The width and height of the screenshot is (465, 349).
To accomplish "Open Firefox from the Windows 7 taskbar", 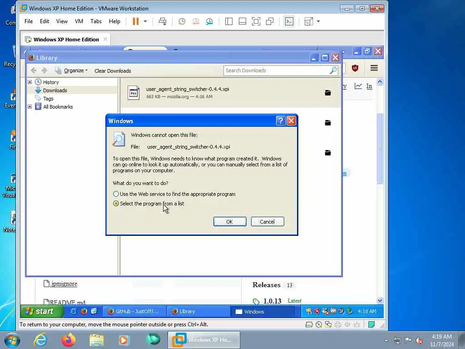I will (x=69, y=340).
